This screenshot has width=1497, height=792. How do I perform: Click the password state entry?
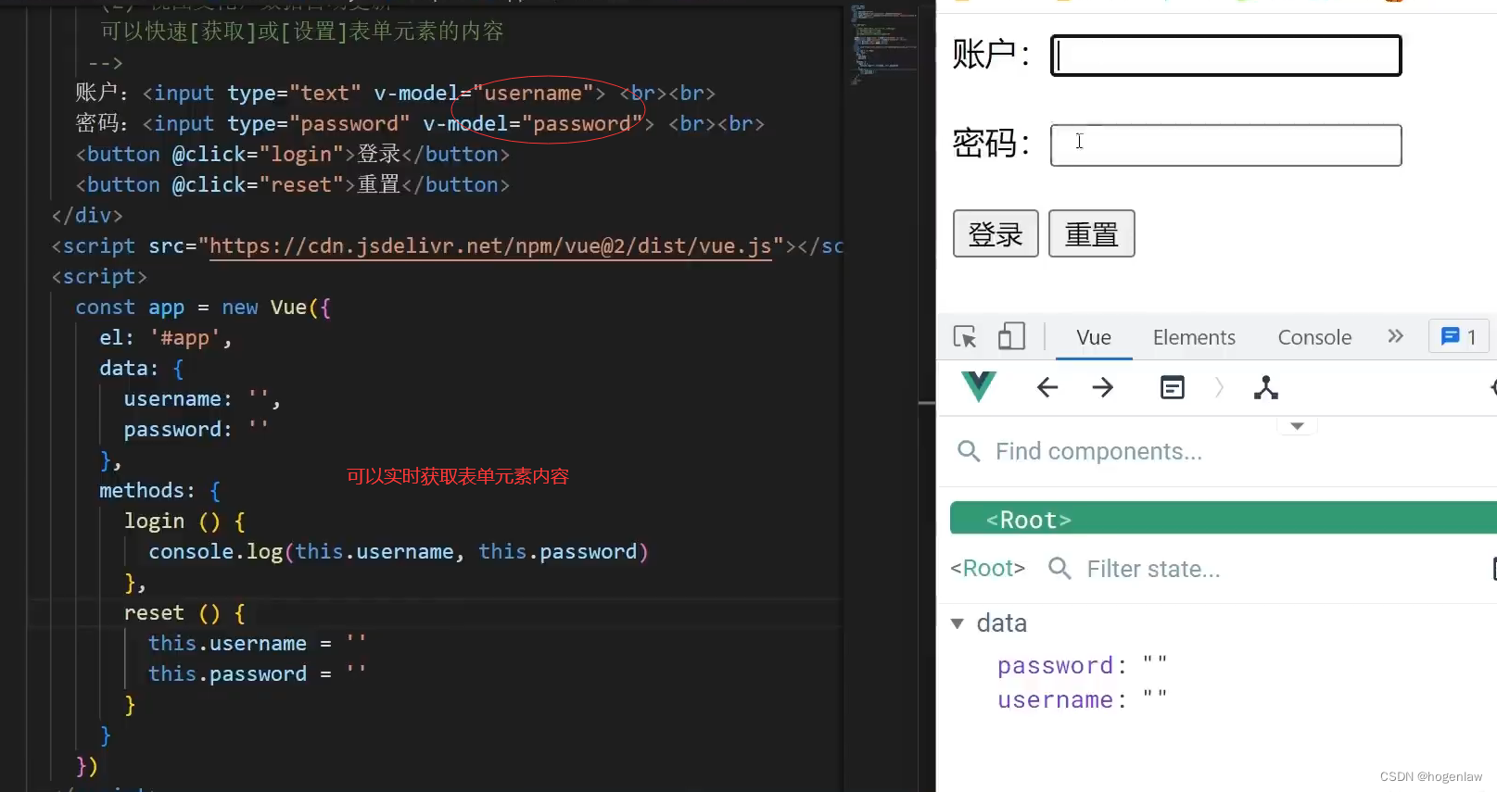click(x=1082, y=665)
